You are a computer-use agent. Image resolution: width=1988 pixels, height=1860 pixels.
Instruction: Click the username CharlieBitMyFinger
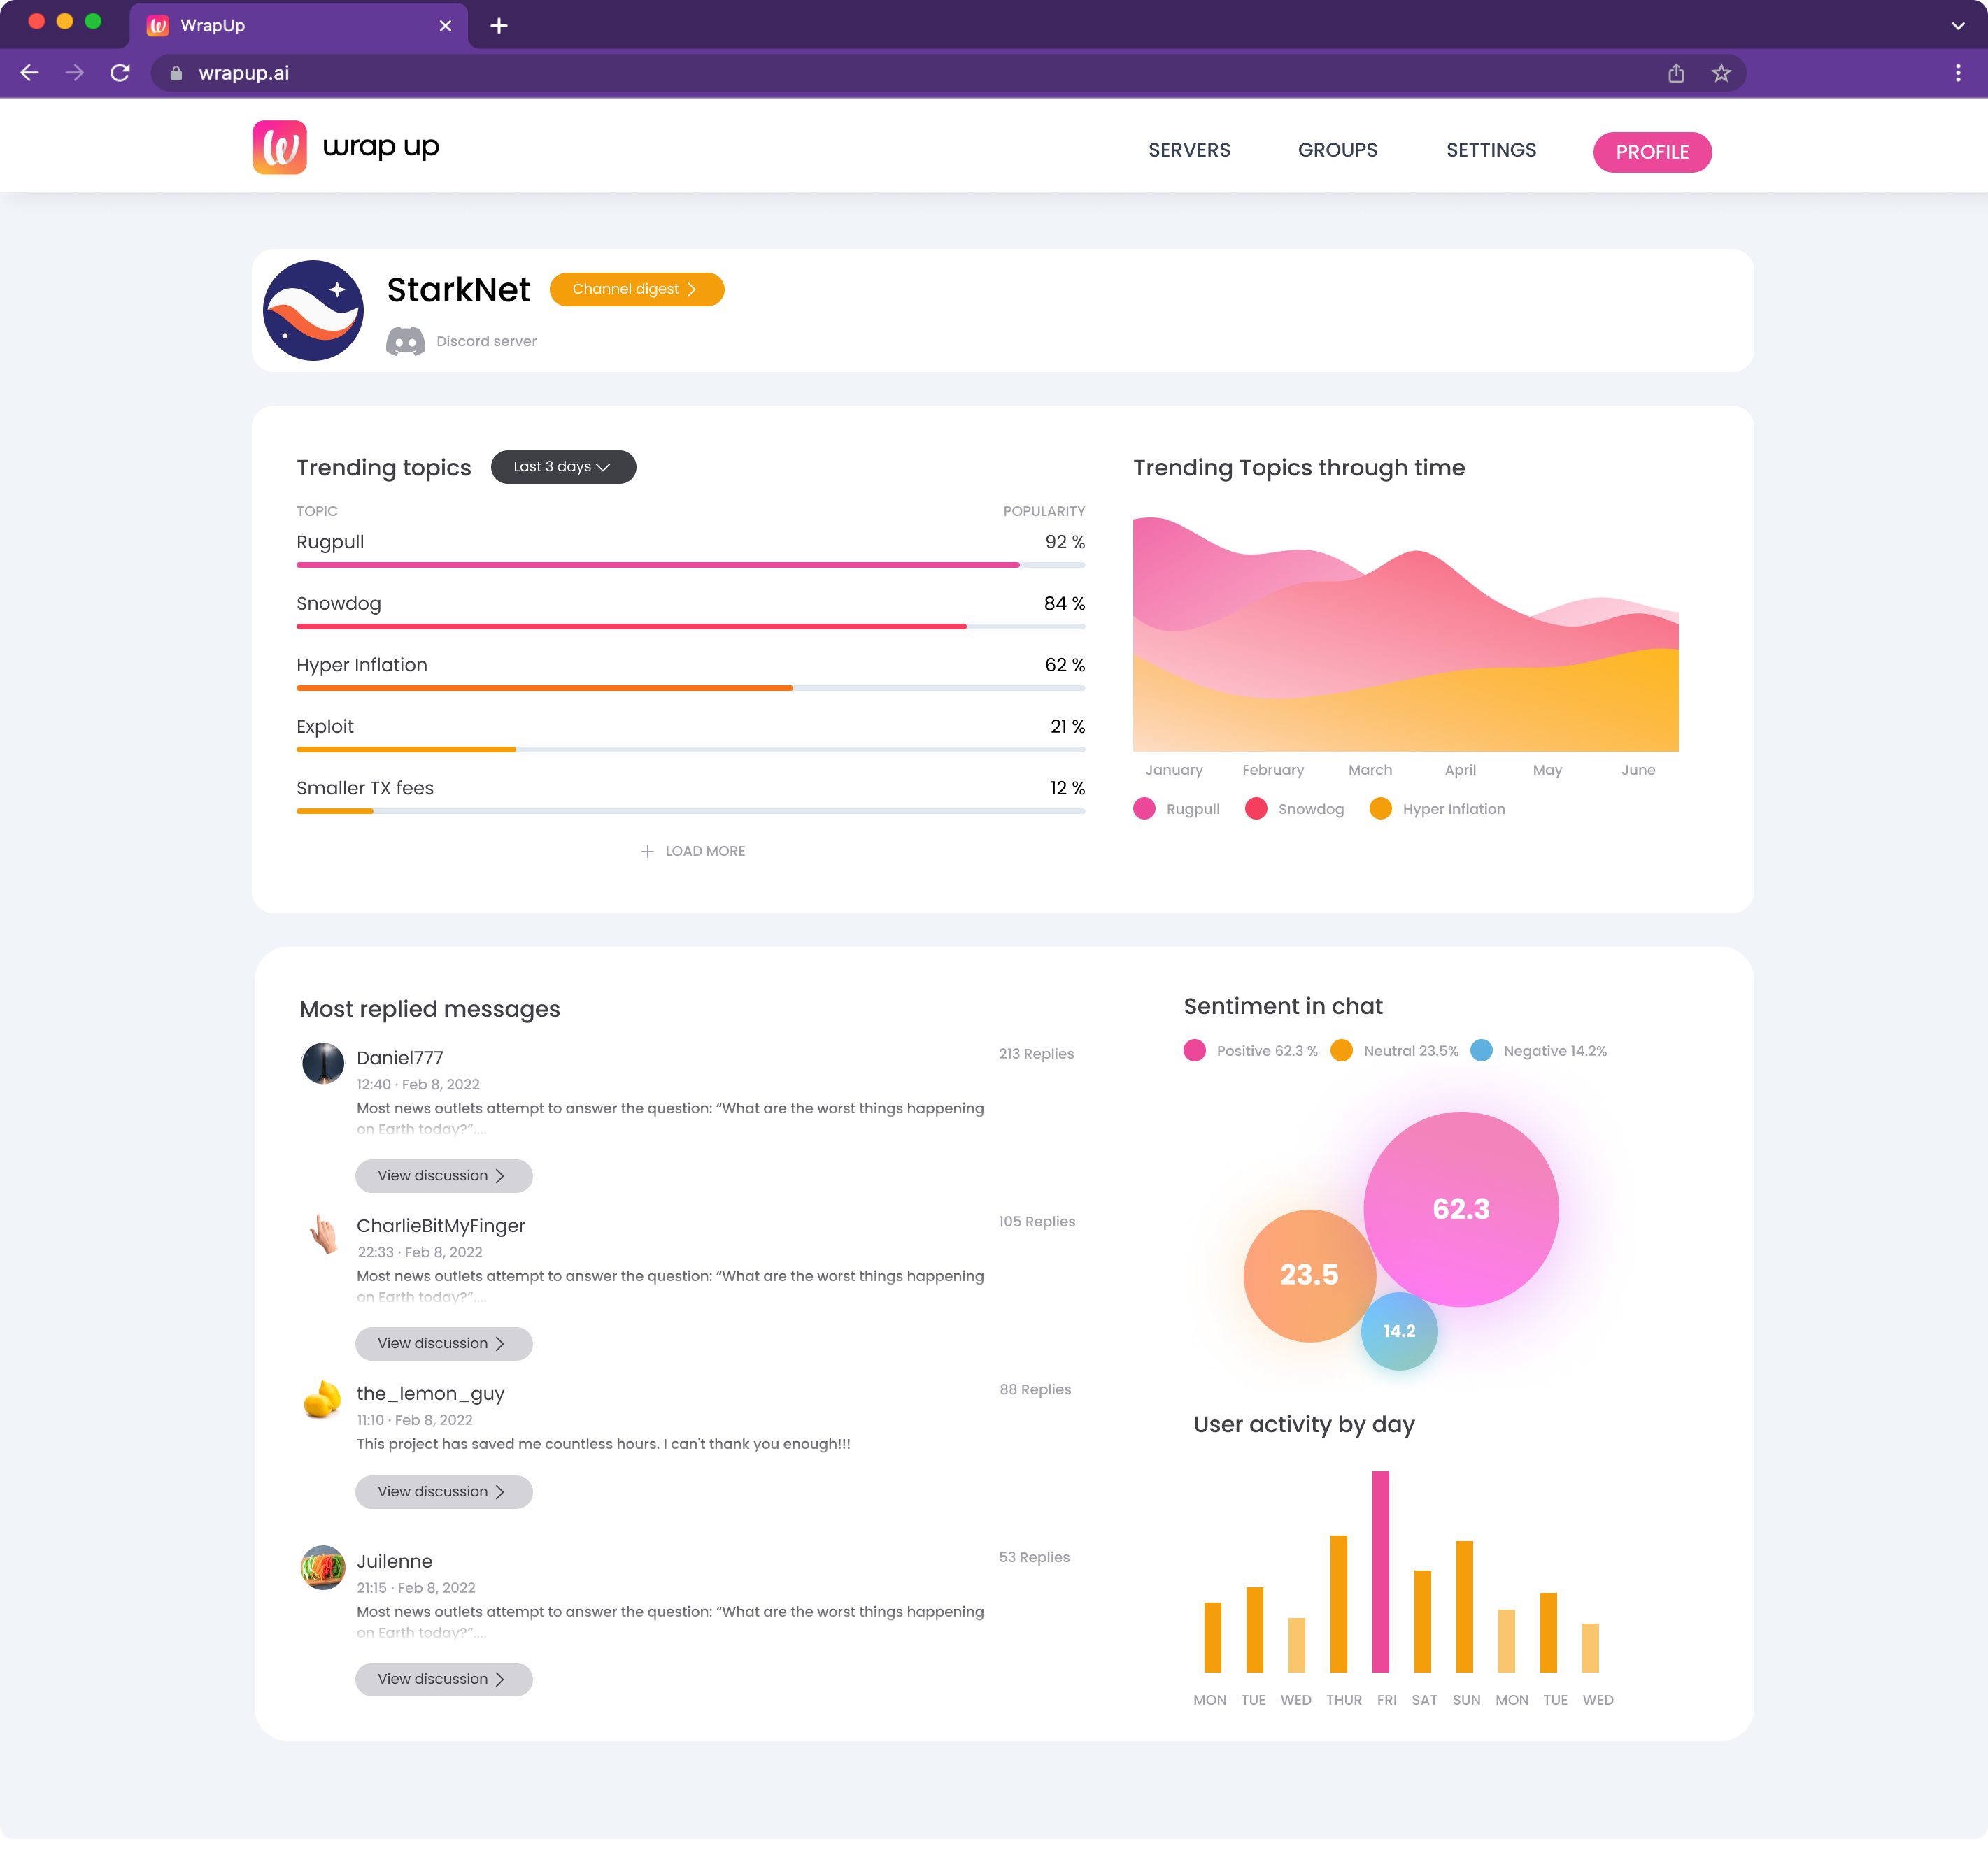[441, 1225]
